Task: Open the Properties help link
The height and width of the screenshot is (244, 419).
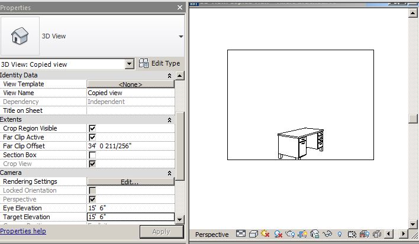Action: click(x=23, y=231)
